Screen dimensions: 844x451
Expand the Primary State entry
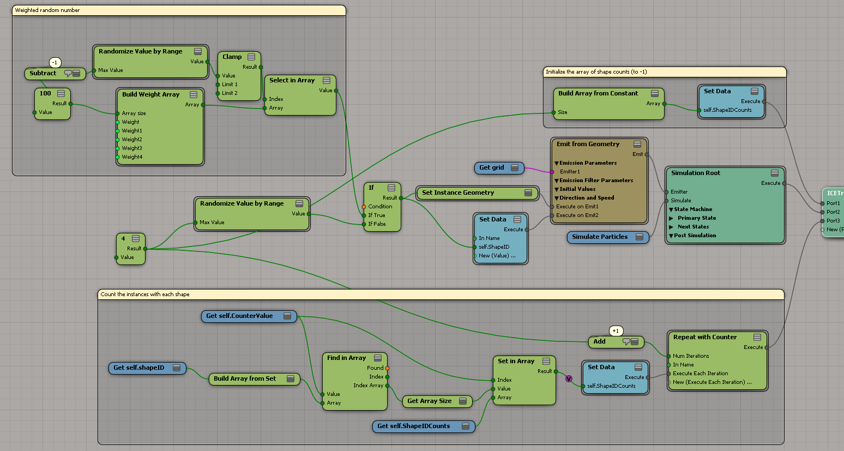point(672,218)
